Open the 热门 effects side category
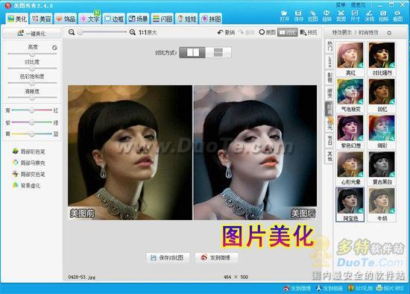The width and height of the screenshot is (410, 294). click(329, 46)
